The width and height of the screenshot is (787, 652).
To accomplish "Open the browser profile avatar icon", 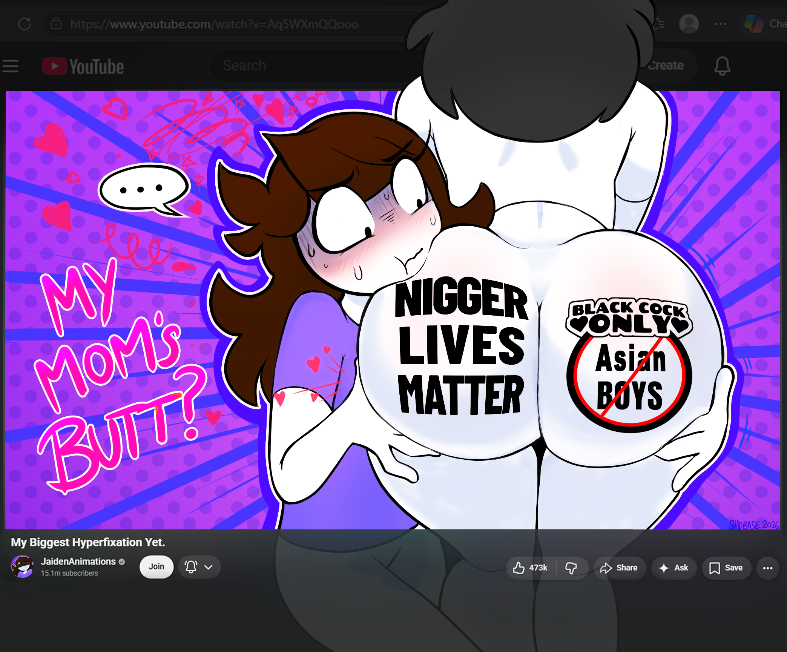I will (x=689, y=24).
